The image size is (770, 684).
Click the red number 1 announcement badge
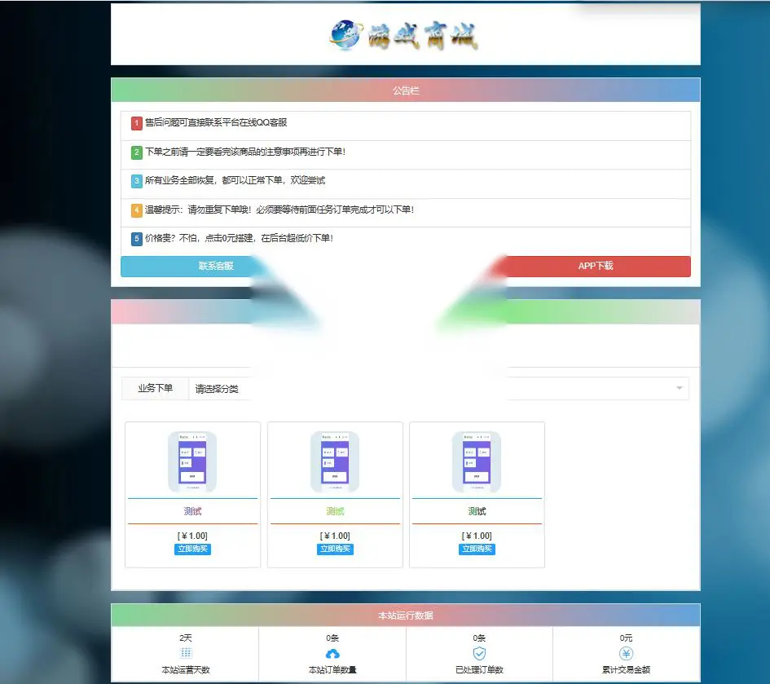click(x=137, y=123)
